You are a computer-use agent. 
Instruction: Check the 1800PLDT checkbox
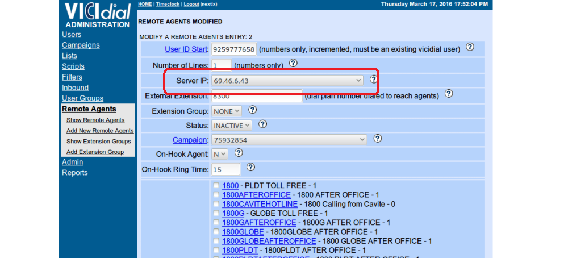click(x=216, y=250)
